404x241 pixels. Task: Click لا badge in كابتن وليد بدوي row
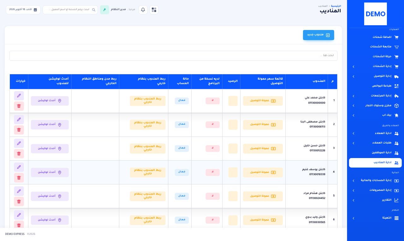pyautogui.click(x=213, y=220)
